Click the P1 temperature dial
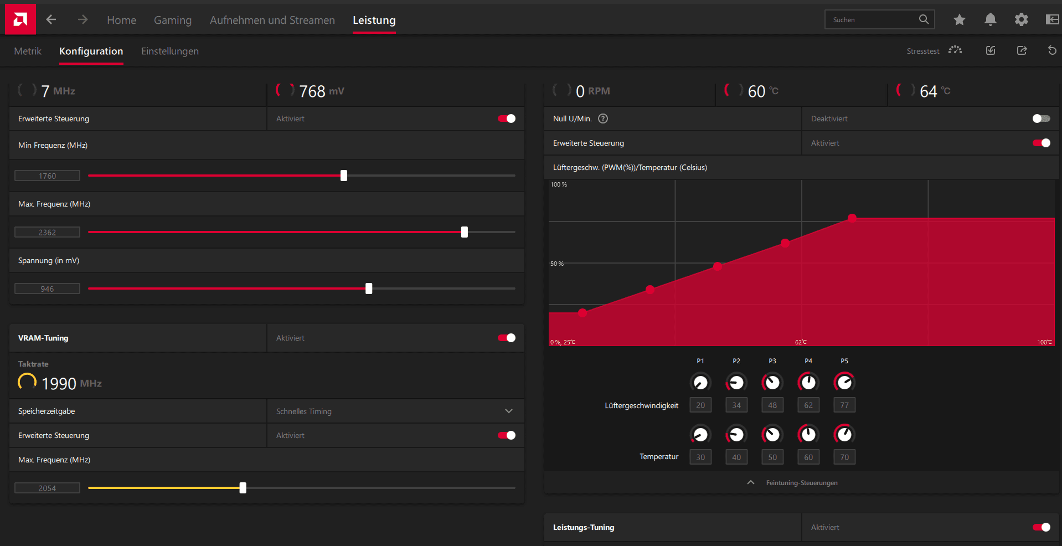Viewport: 1062px width, 546px height. pos(700,435)
